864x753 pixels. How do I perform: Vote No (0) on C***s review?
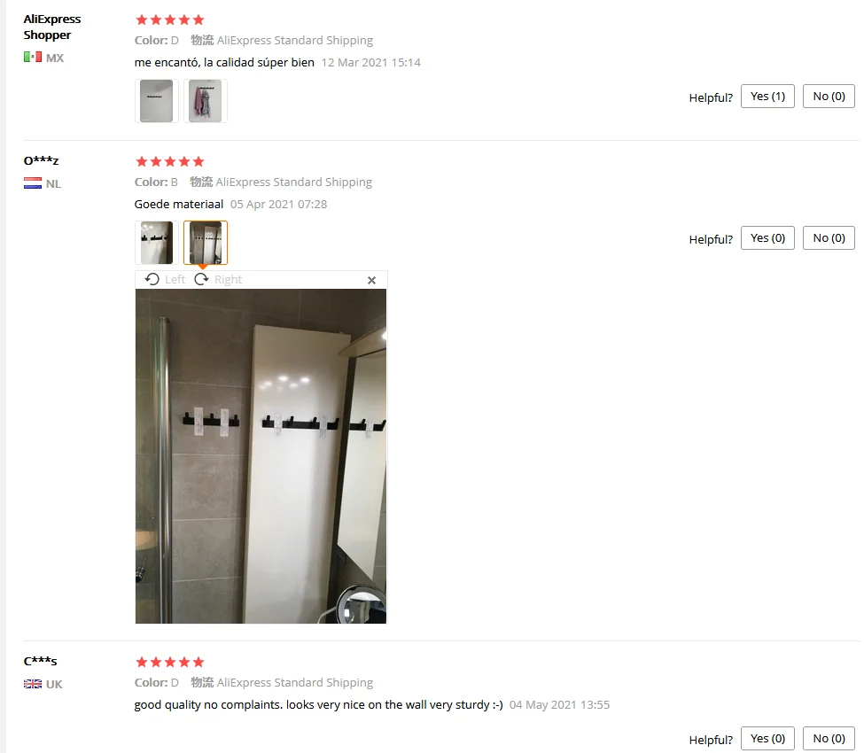pos(829,739)
